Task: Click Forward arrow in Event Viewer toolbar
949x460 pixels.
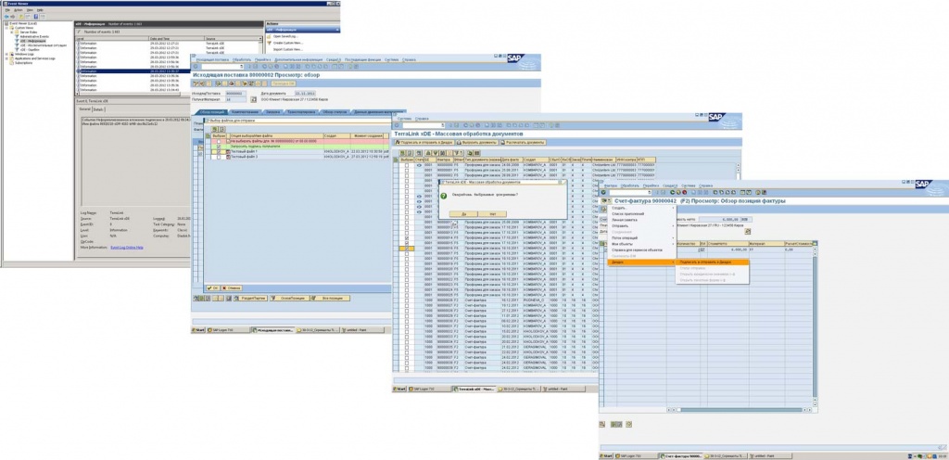Action: click(13, 17)
